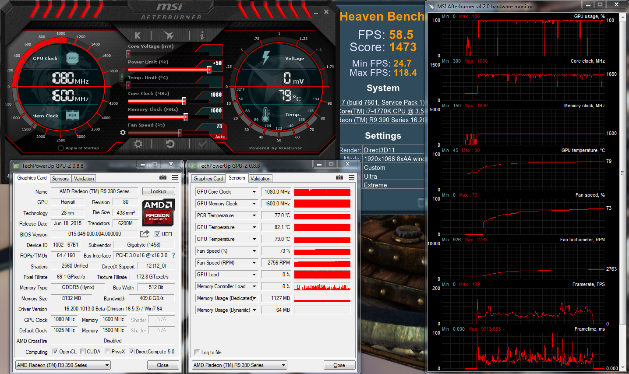
Task: Expand the GPU Core Clock sensor dropdown
Action: tap(254, 192)
